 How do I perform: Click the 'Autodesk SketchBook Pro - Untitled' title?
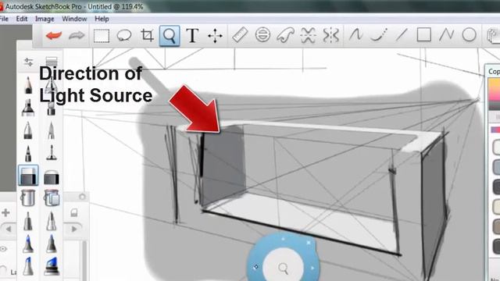[58, 6]
